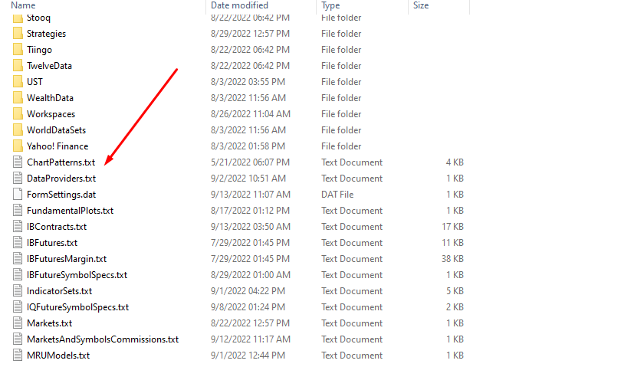Select the FundamentalPlots.txt file
Screen dimensions: 644x367
70,211
